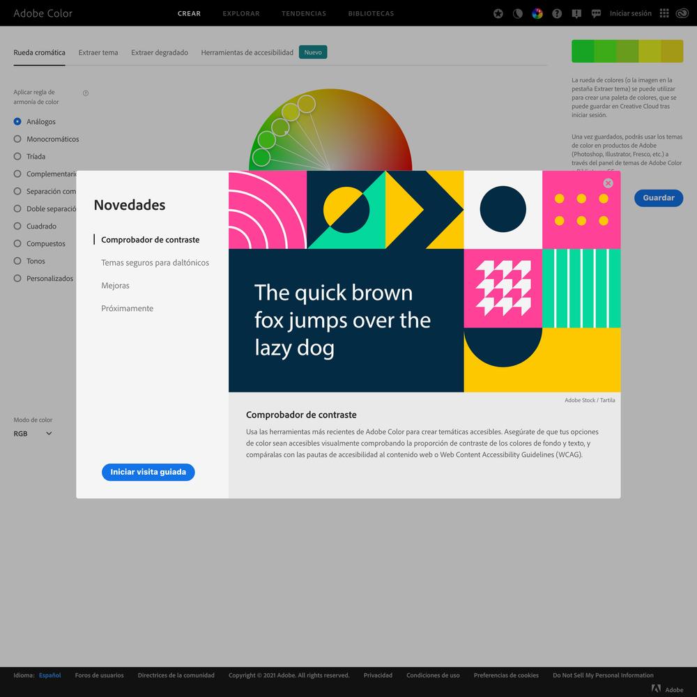
Task: Select the Tonos radio button
Action: (17, 261)
